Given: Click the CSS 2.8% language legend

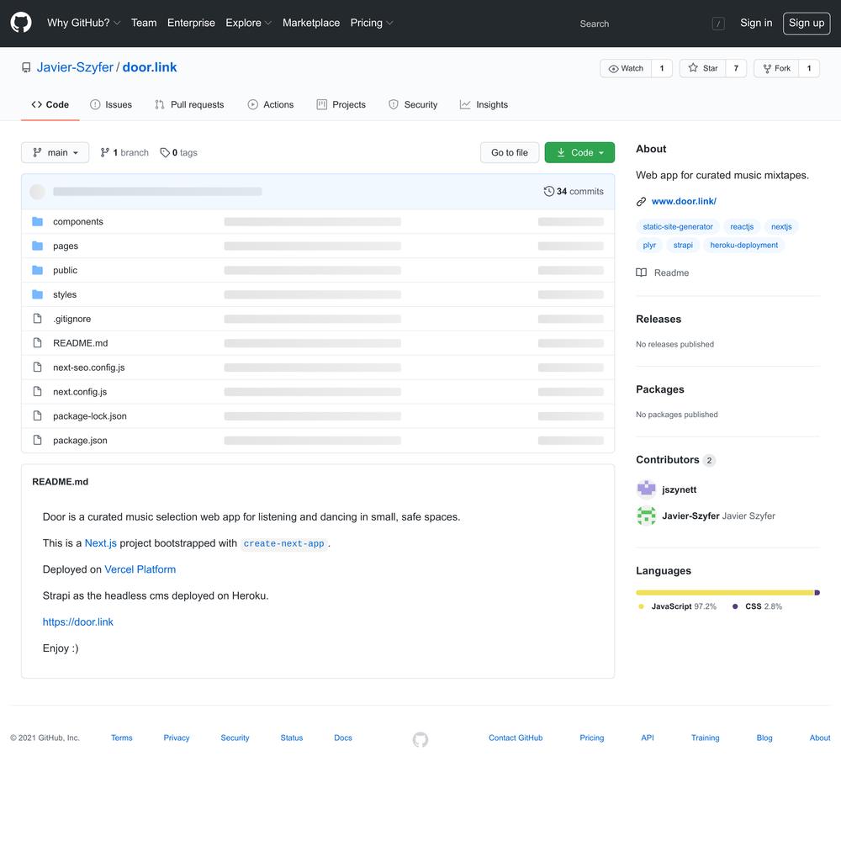Looking at the screenshot, I should pos(757,606).
